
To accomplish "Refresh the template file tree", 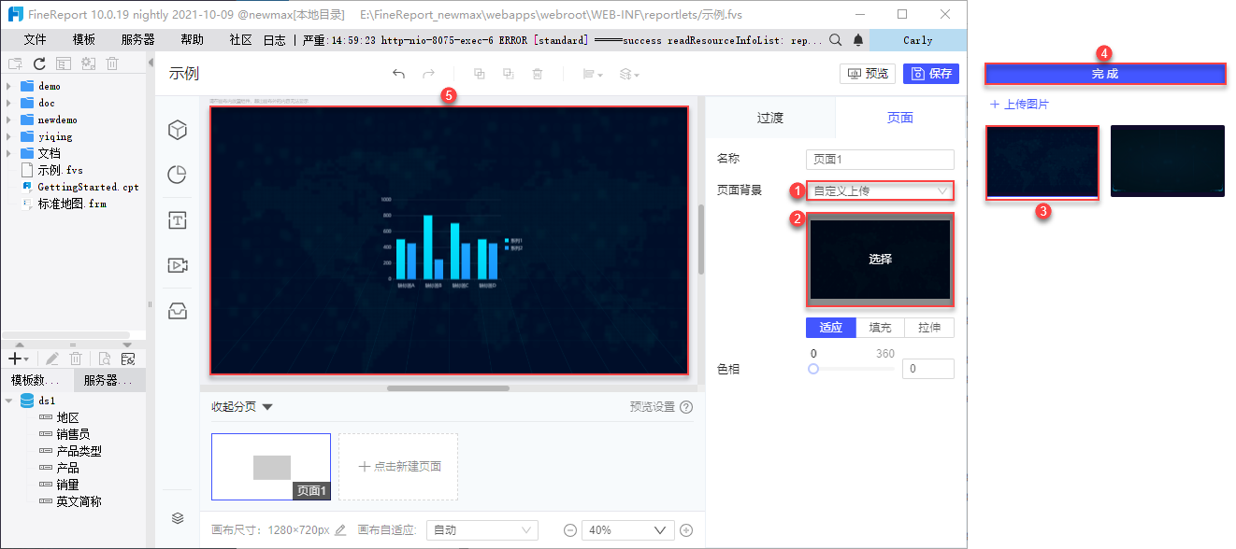I will pos(39,63).
